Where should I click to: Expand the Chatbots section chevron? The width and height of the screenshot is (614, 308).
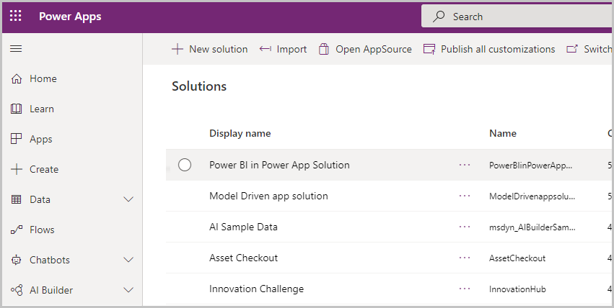pos(128,260)
